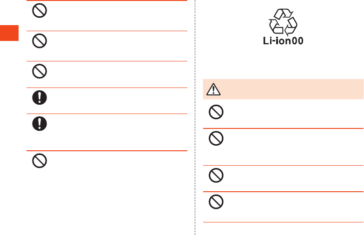Click the orange line above the upper exclamation icon
This screenshot has width=364, height=235.
[x=106, y=87]
